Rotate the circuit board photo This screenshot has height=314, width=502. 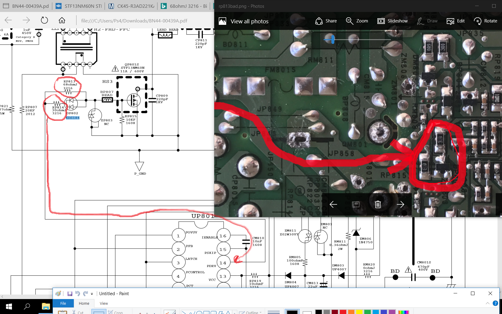click(x=486, y=21)
